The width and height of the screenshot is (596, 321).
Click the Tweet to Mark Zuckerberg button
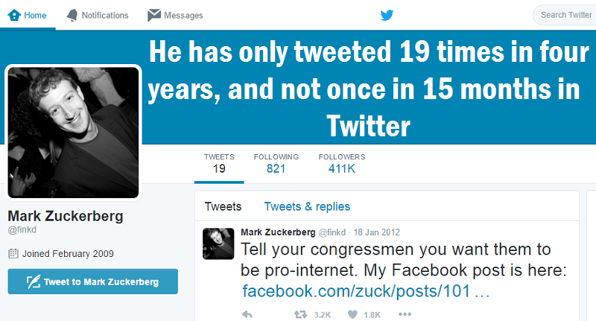tap(92, 282)
